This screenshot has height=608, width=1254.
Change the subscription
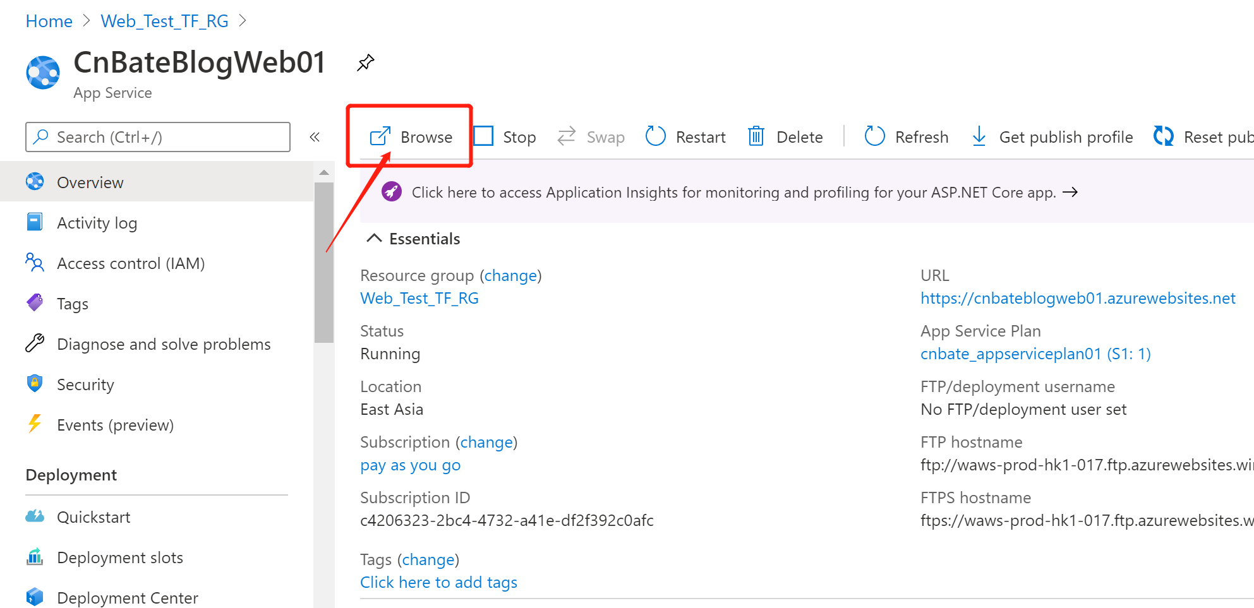pos(486,442)
